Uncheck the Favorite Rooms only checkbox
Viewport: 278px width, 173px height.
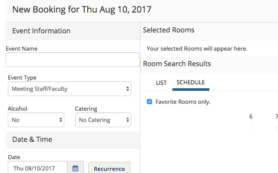click(149, 102)
